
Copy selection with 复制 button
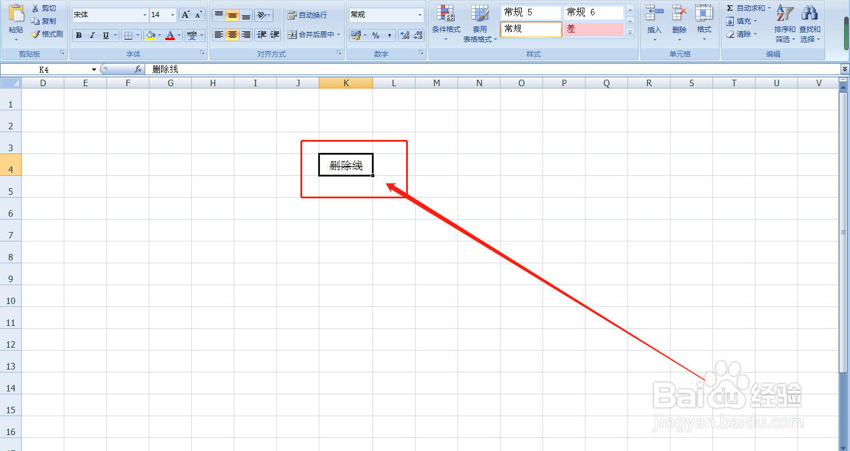[x=44, y=21]
